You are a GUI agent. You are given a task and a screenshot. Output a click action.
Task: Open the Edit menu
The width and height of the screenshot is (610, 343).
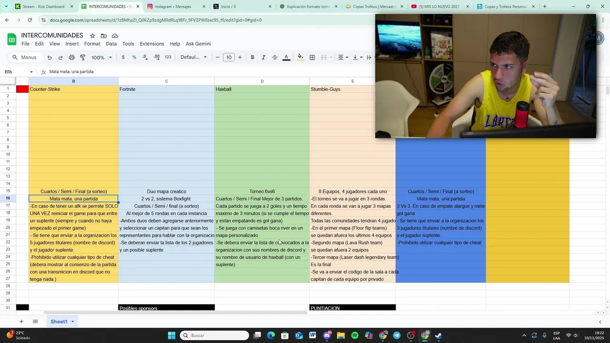[39, 44]
